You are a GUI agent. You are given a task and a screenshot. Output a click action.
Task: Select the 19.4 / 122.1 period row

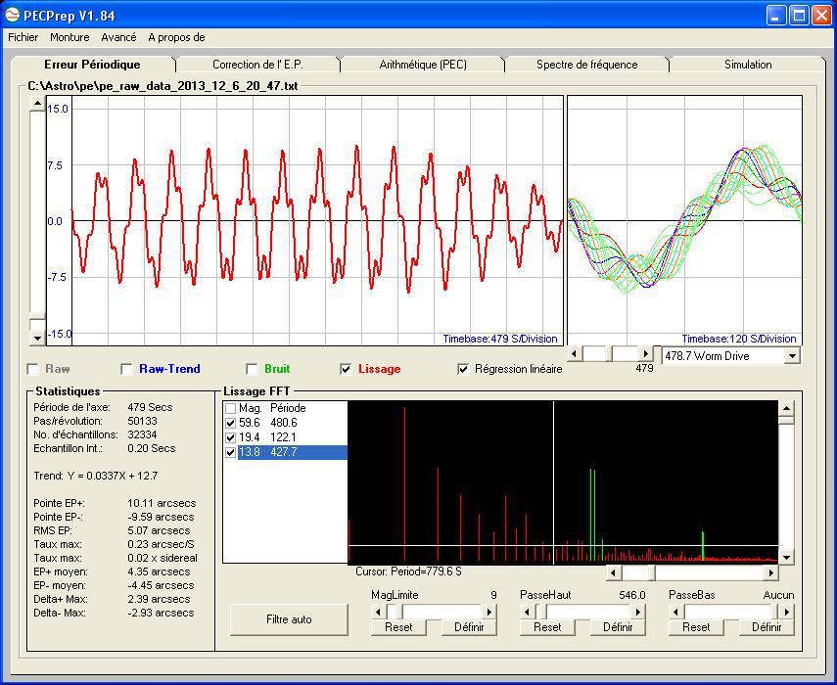click(x=284, y=437)
